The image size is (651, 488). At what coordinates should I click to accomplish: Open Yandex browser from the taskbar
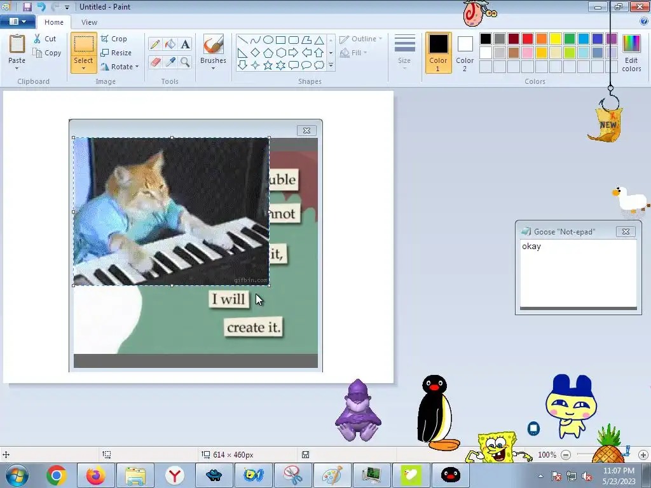click(175, 475)
